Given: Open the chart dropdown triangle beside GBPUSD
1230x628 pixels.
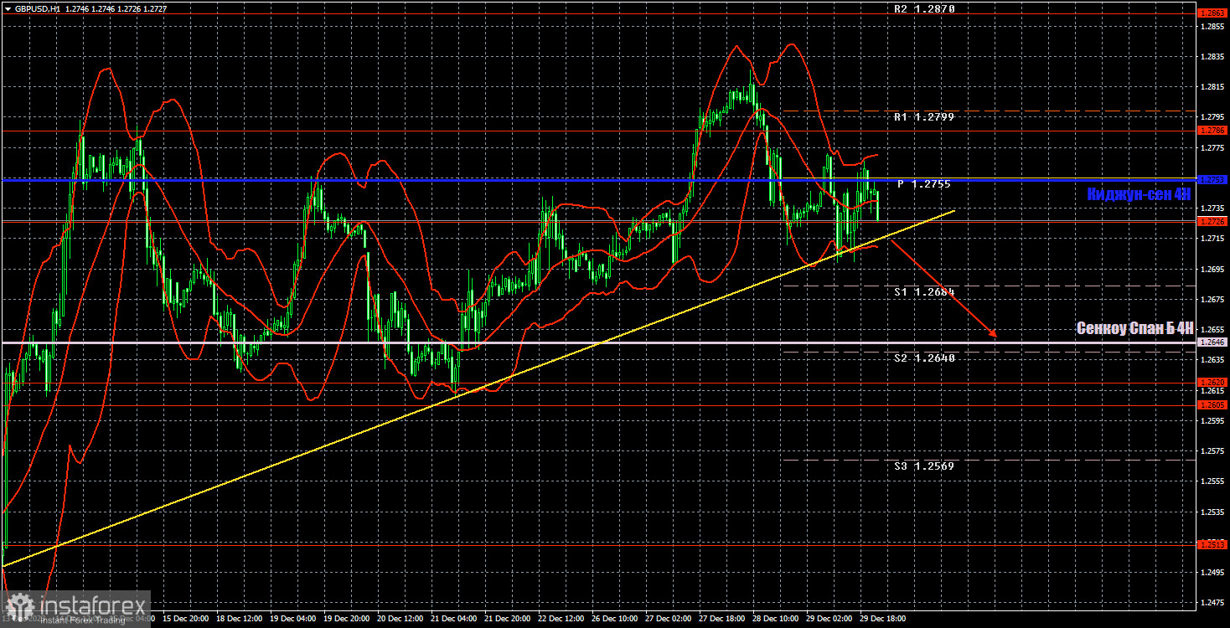Looking at the screenshot, I should (x=7, y=8).
